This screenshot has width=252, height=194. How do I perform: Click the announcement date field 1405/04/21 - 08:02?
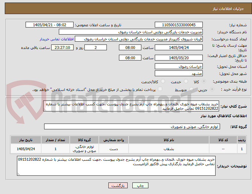(x=50, y=25)
